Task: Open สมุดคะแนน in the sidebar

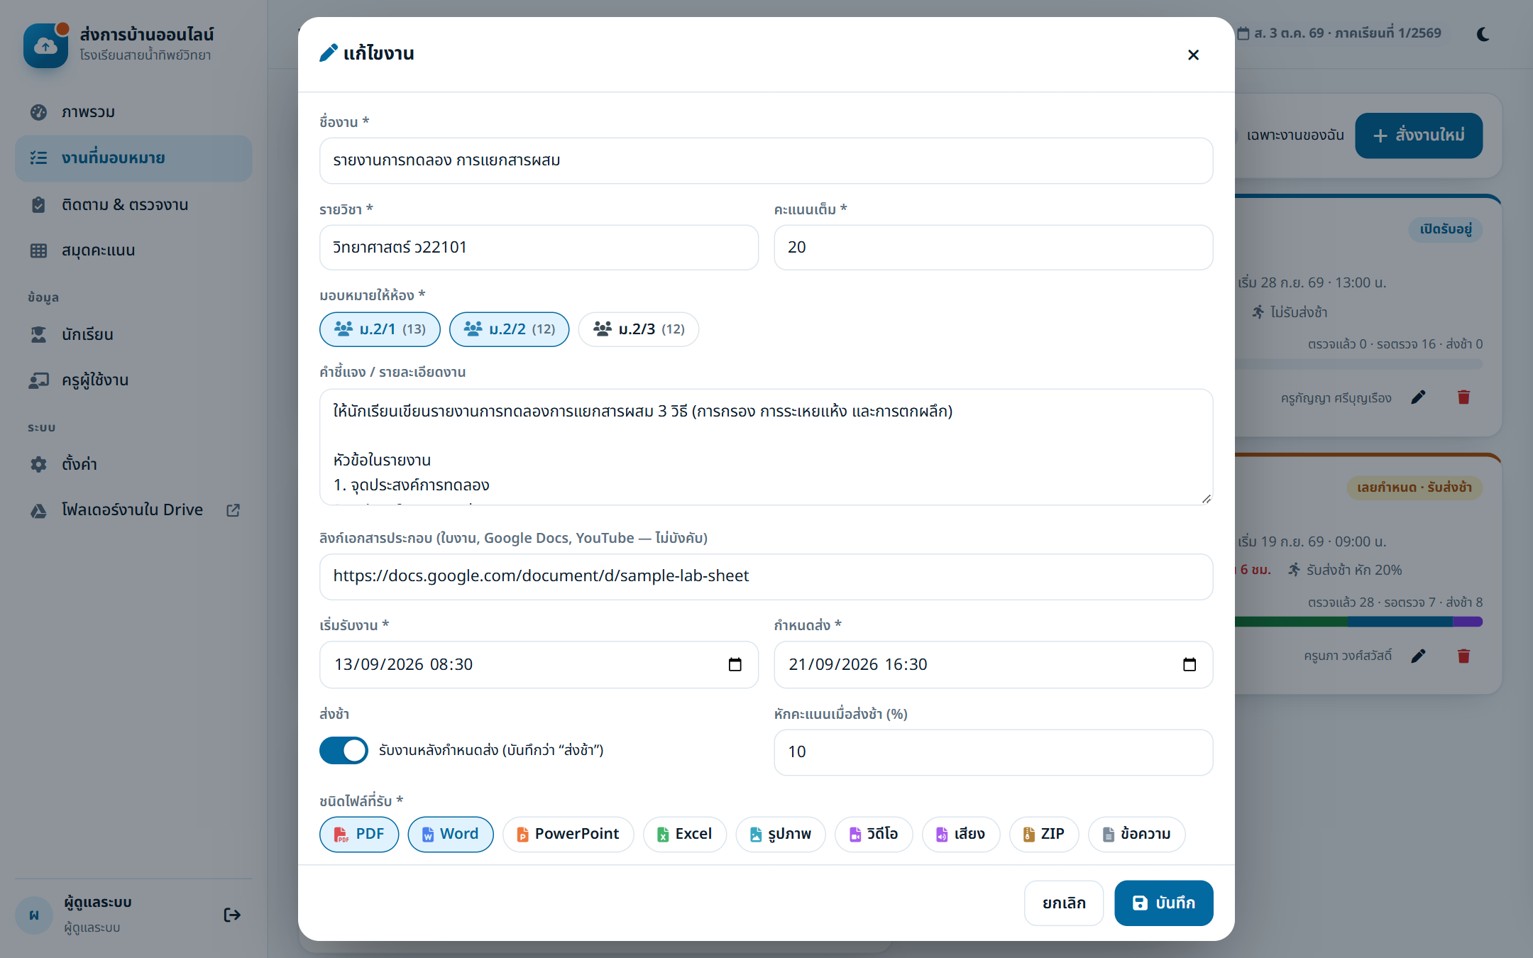Action: pyautogui.click(x=133, y=250)
